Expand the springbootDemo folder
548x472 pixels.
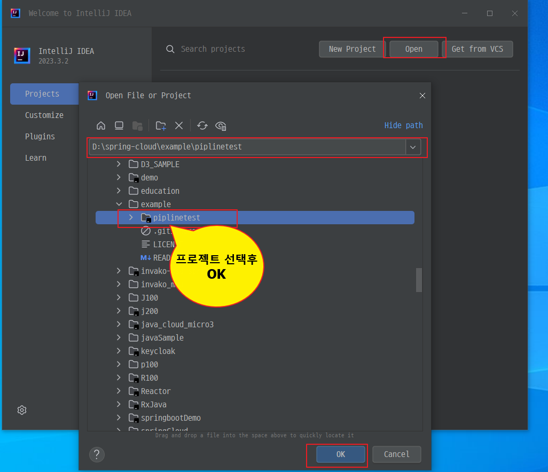tap(119, 418)
